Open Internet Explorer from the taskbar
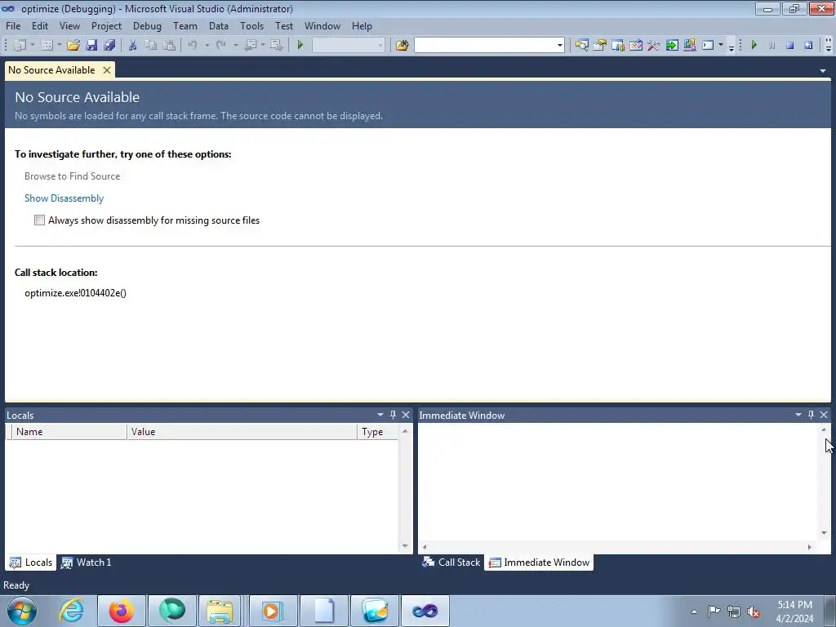The image size is (836, 627). [x=72, y=611]
